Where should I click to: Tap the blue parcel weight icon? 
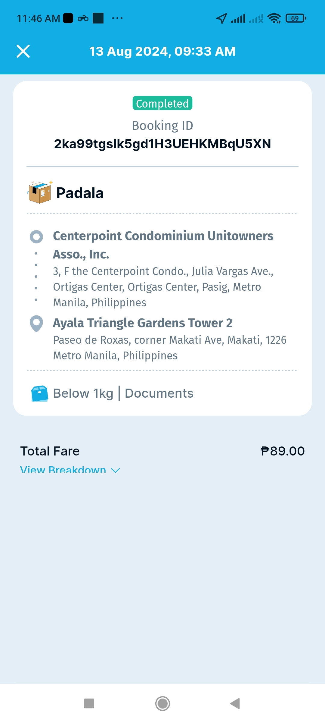pyautogui.click(x=40, y=393)
